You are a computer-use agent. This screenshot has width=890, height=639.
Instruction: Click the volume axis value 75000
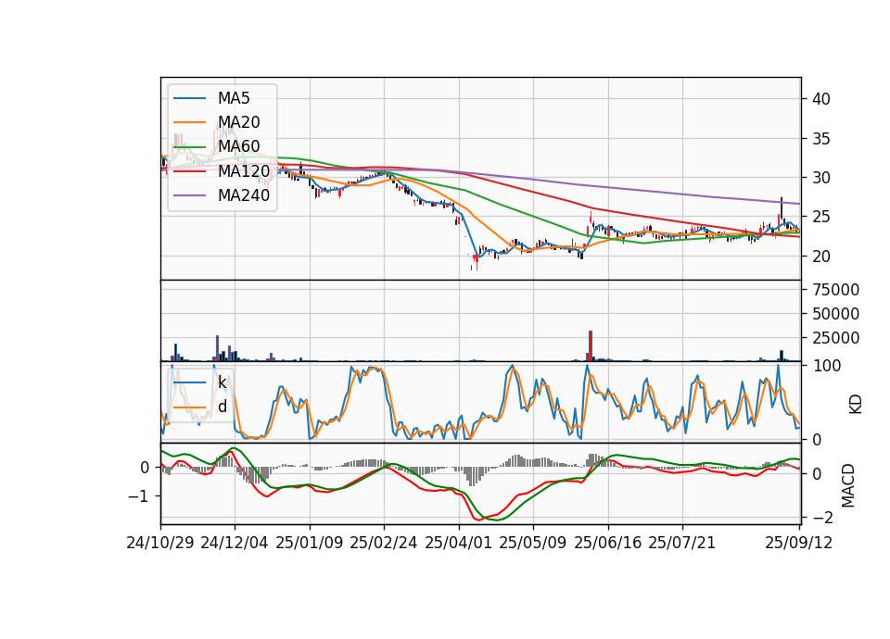836,290
